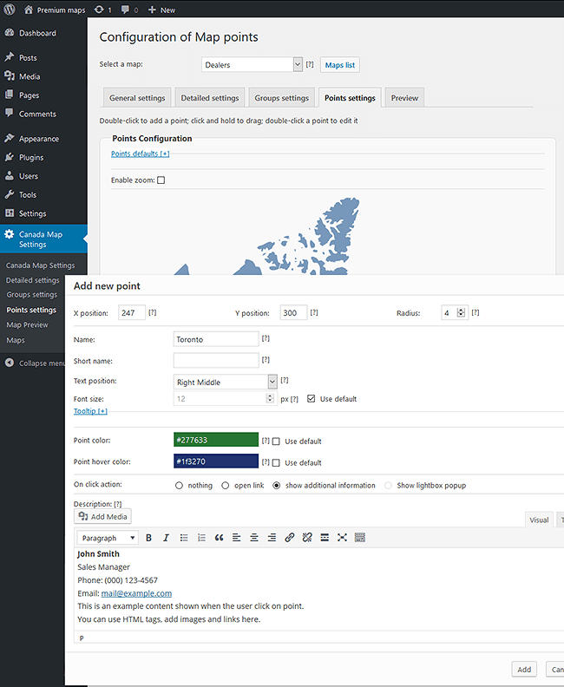
Task: Switch to General settings tab
Action: 137,98
